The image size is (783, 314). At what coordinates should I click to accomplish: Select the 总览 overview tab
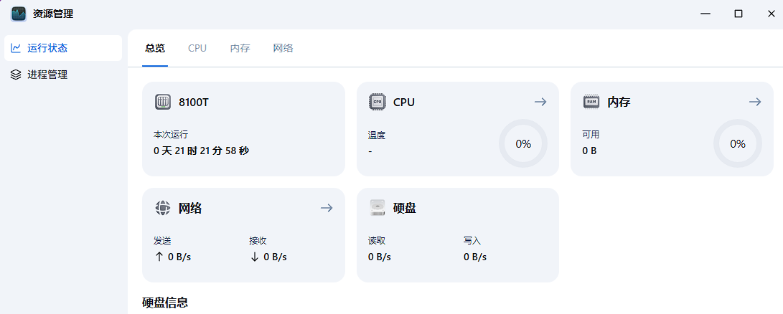[155, 48]
